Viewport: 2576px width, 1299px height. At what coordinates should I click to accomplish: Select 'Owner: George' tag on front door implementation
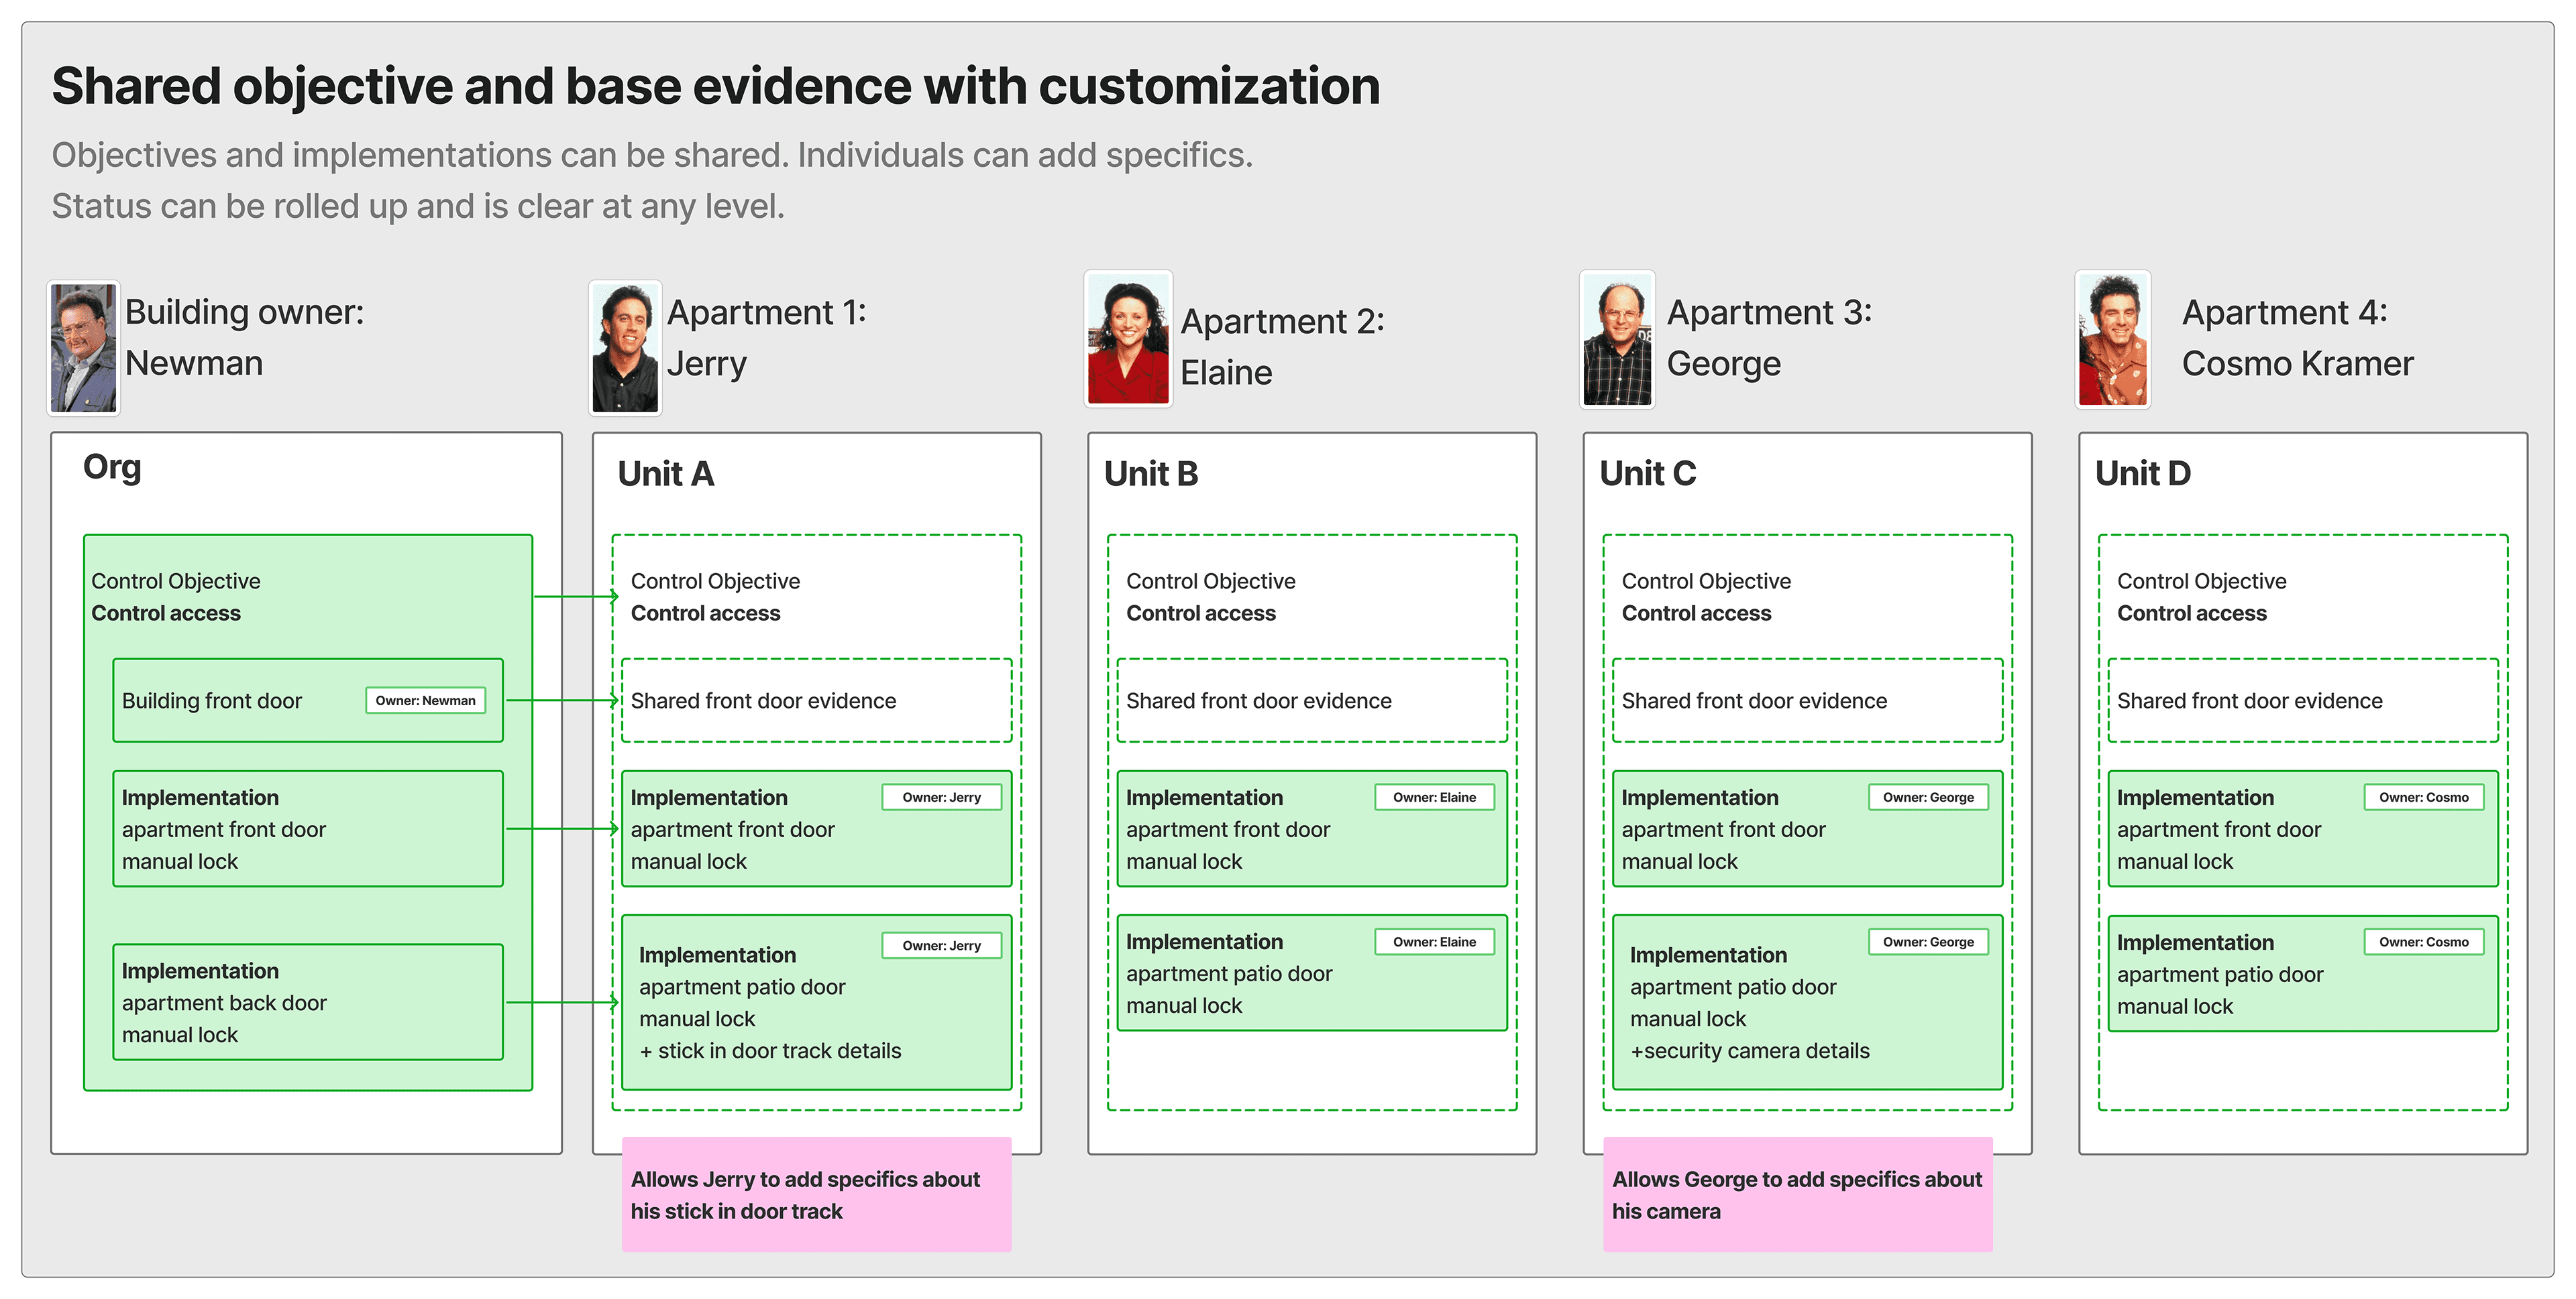point(1928,798)
